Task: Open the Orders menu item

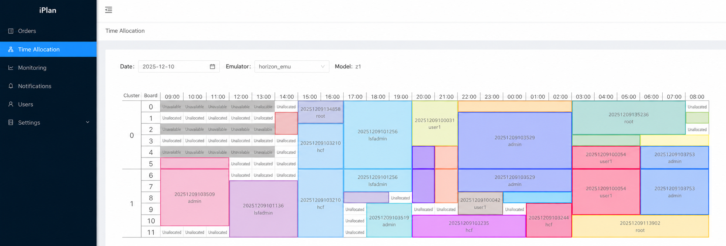Action: coord(48,31)
